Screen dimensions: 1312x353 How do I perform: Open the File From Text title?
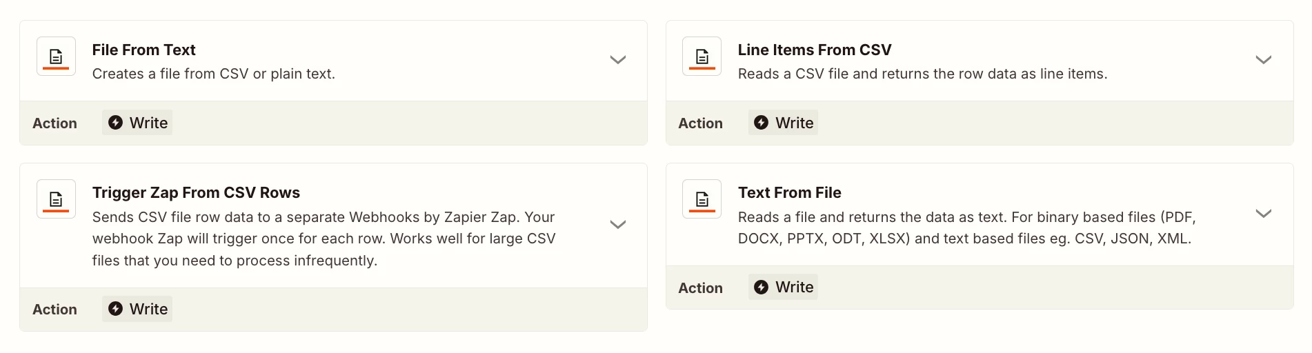pos(143,50)
